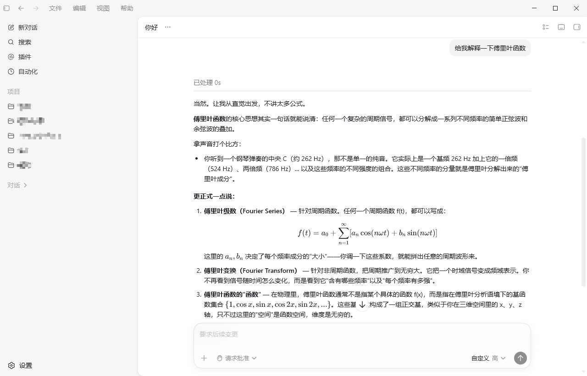Click the checklist icon in the header

[x=546, y=27]
